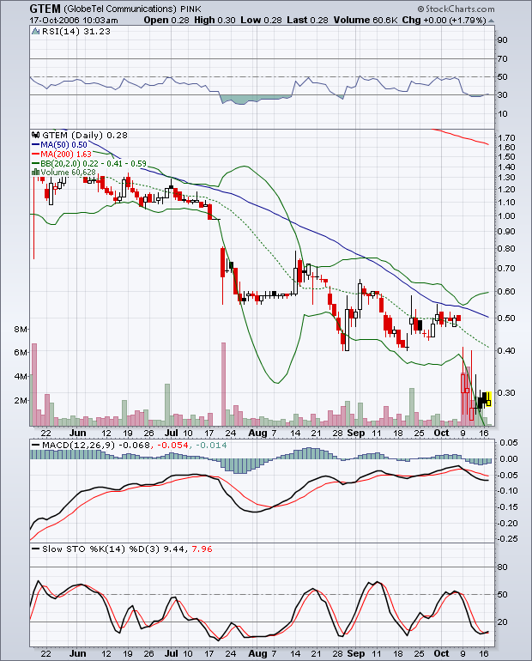Click the 80 level on the stochastic axis
Viewport: 532px width, 661px height.
(x=502, y=567)
